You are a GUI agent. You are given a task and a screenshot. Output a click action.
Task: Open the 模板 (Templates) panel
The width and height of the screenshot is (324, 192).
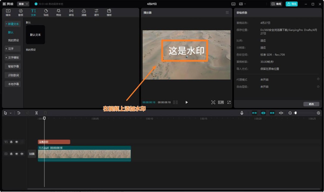[109, 12]
